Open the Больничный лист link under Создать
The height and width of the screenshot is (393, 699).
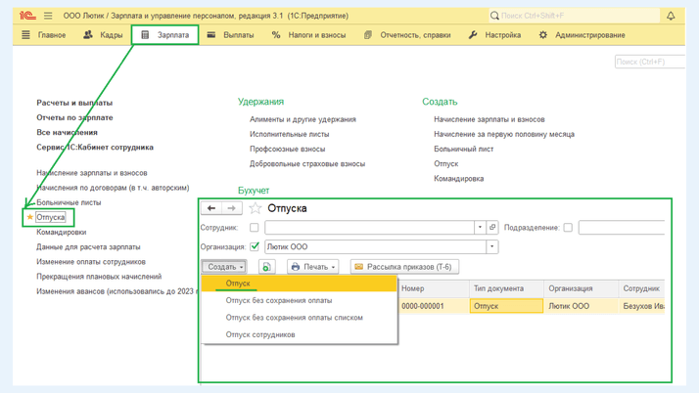click(x=463, y=149)
